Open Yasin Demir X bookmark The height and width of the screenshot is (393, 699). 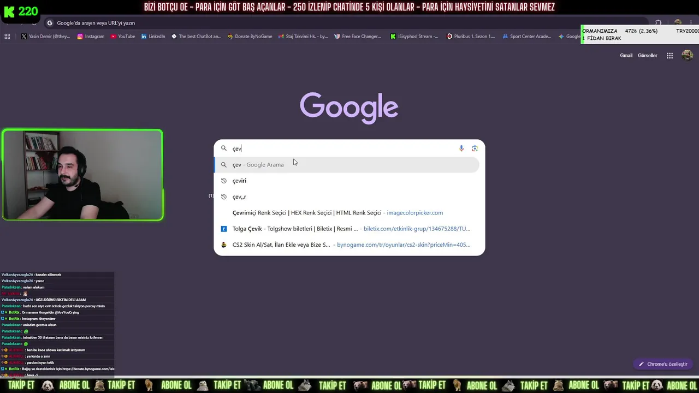pos(46,37)
